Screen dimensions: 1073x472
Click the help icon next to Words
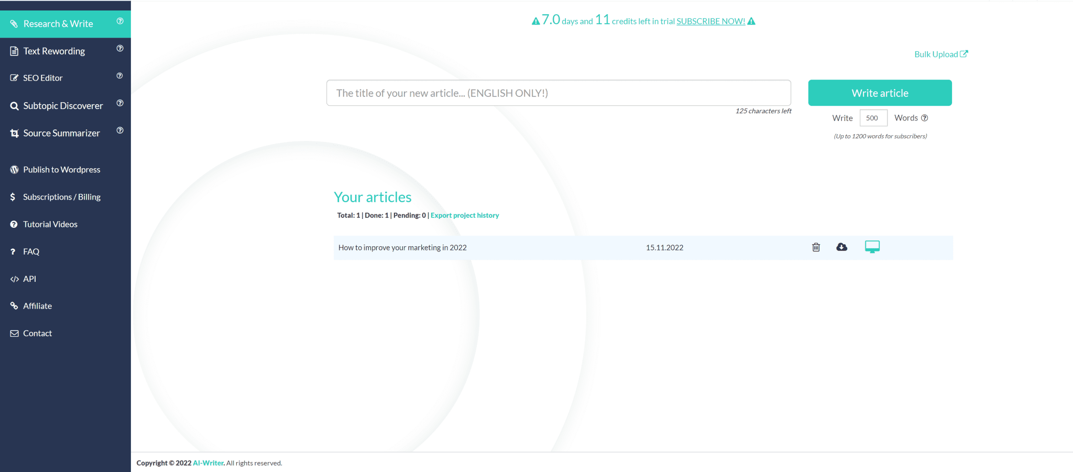tap(925, 118)
